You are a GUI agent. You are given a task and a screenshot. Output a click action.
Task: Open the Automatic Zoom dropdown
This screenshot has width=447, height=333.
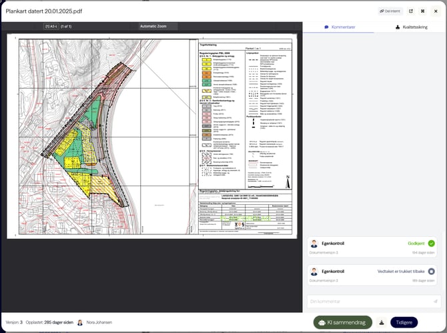158,27
